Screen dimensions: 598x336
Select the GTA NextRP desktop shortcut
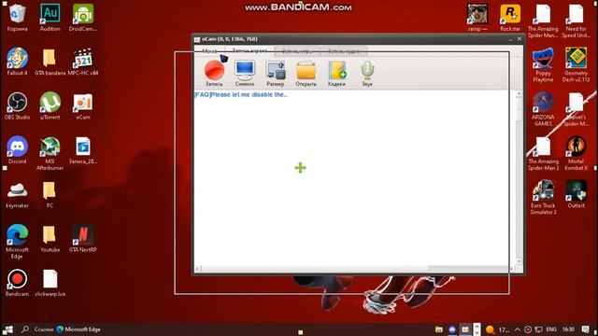[83, 239]
